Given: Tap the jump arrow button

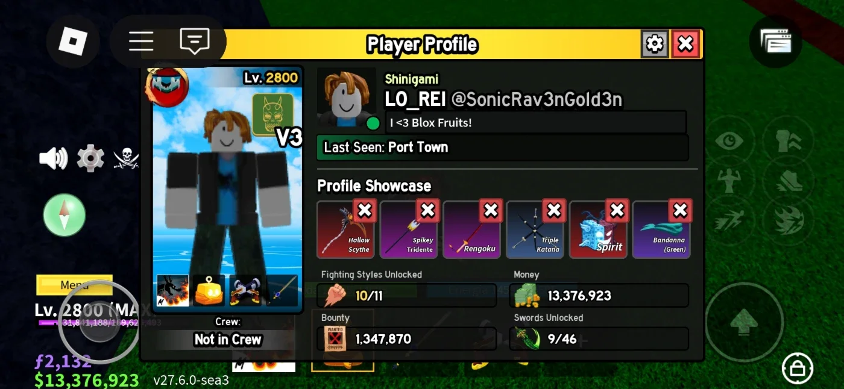Looking at the screenshot, I should (x=745, y=322).
